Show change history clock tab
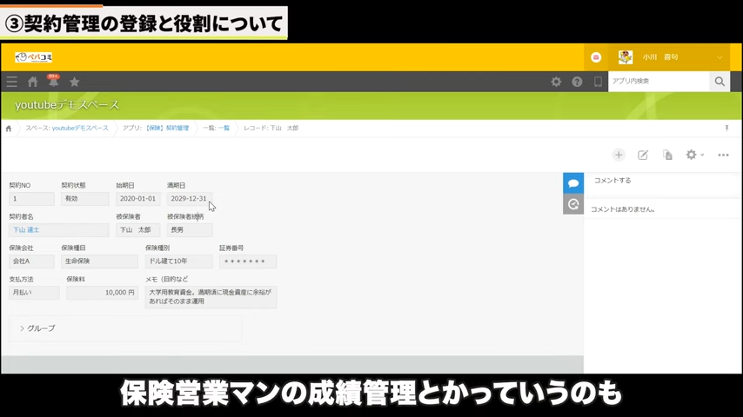Image resolution: width=743 pixels, height=417 pixels. [572, 204]
